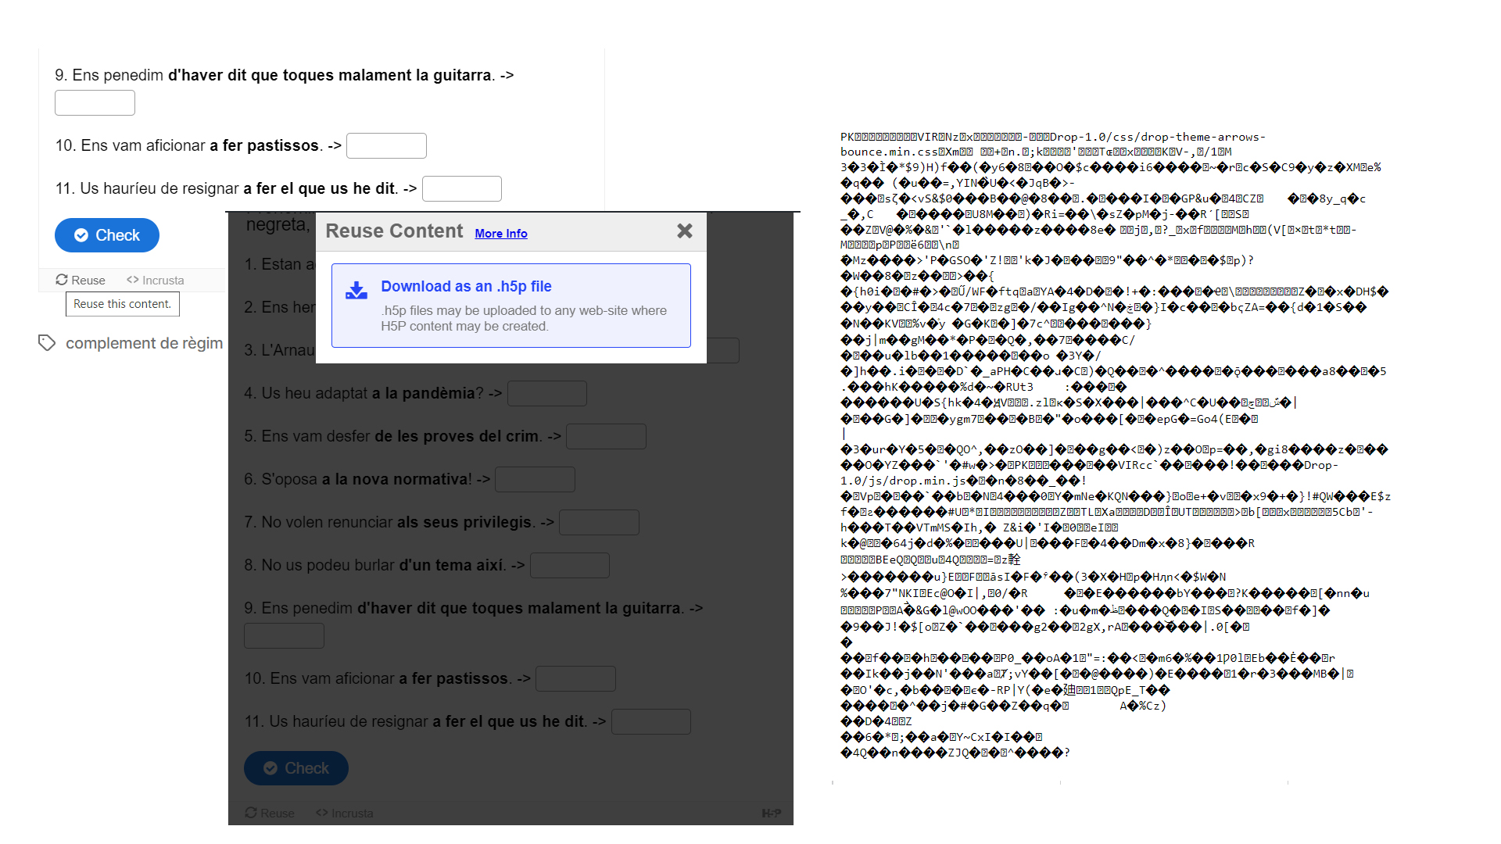Click lower-panel field under the guitarra sentence
The height and width of the screenshot is (844, 1501).
284,635
